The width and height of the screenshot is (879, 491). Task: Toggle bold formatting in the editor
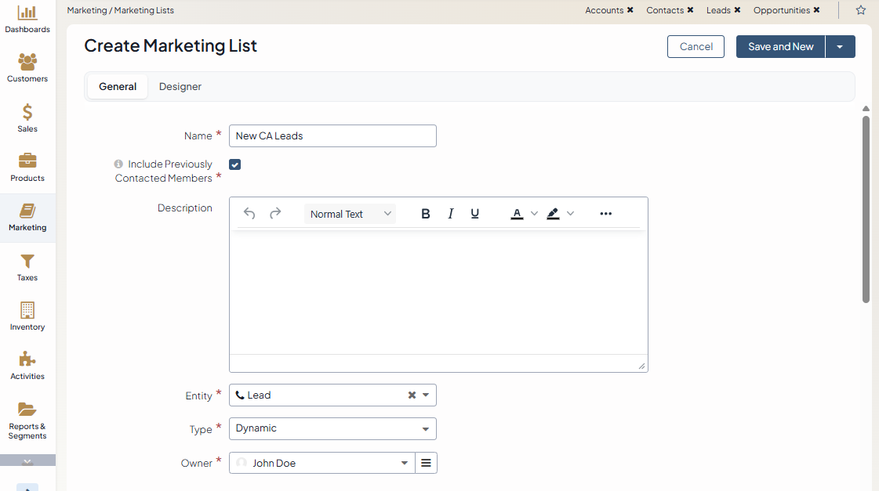426,214
